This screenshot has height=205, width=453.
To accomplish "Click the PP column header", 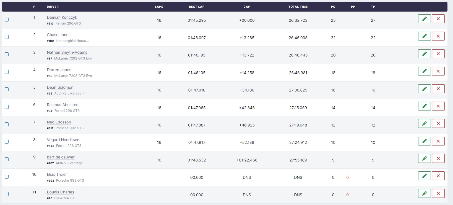I will click(x=353, y=7).
